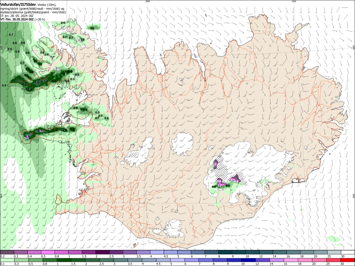Viewport: 355px width, 266px height.
Task: Click the dark teal 8 snow legend swatch
Action: (225, 252)
